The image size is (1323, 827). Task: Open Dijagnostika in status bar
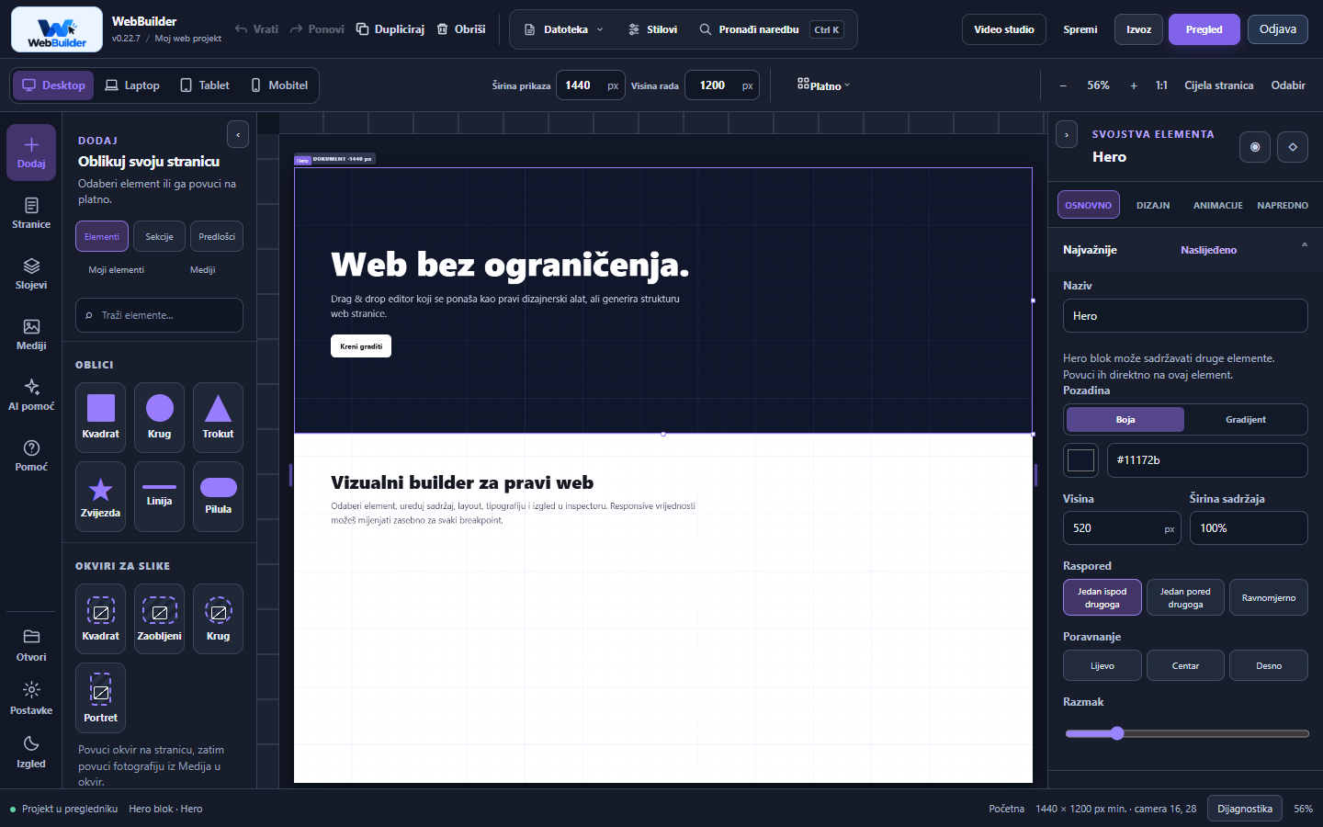point(1245,809)
